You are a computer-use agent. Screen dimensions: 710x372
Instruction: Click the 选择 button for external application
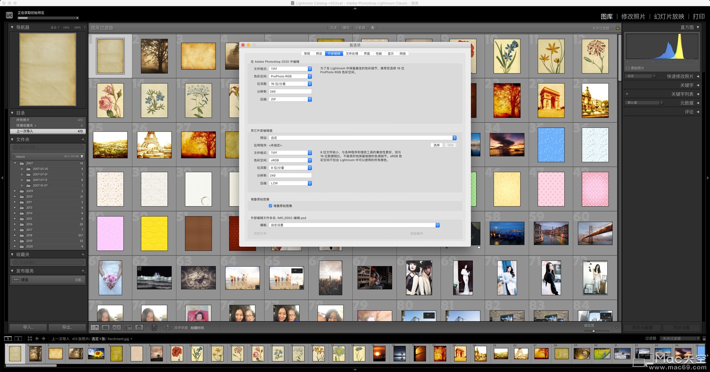tap(437, 145)
